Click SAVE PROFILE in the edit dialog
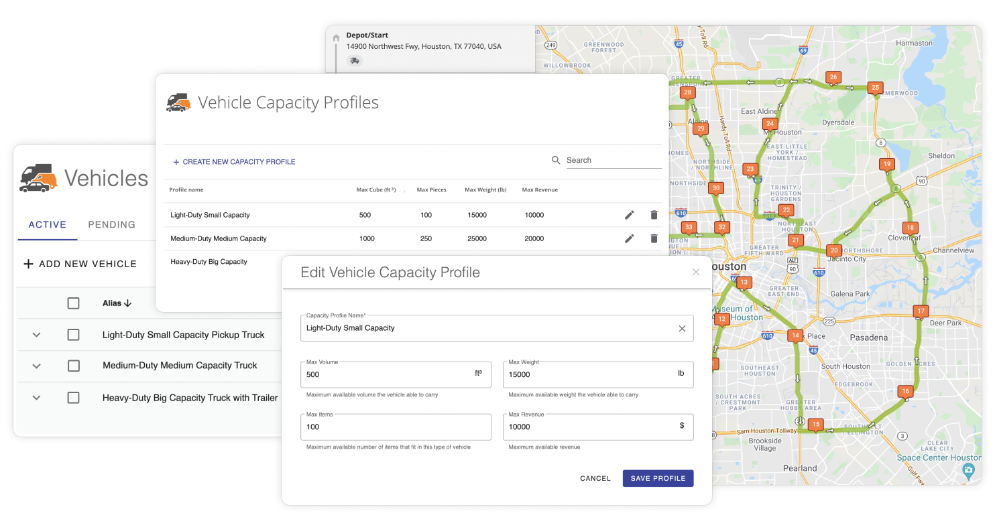Image resolution: width=995 pixels, height=529 pixels. pos(658,478)
